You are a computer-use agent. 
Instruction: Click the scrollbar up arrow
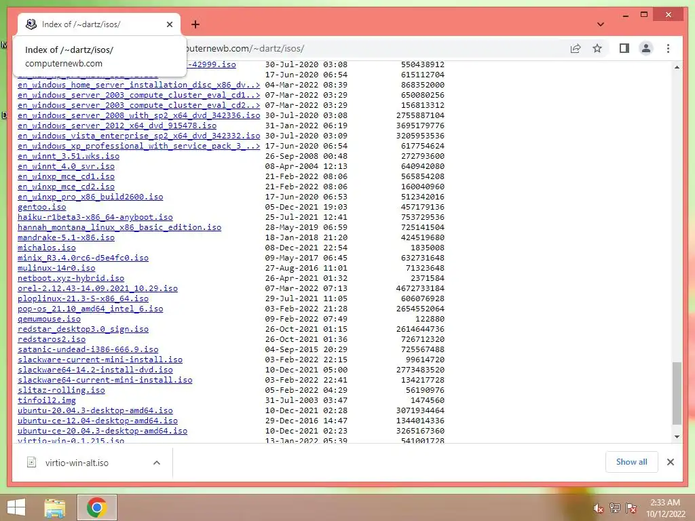point(677,67)
